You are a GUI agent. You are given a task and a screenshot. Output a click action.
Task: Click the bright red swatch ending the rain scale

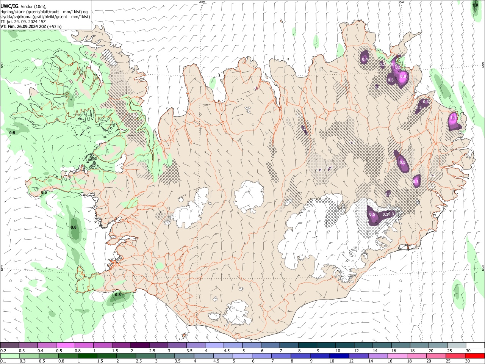point(475,356)
